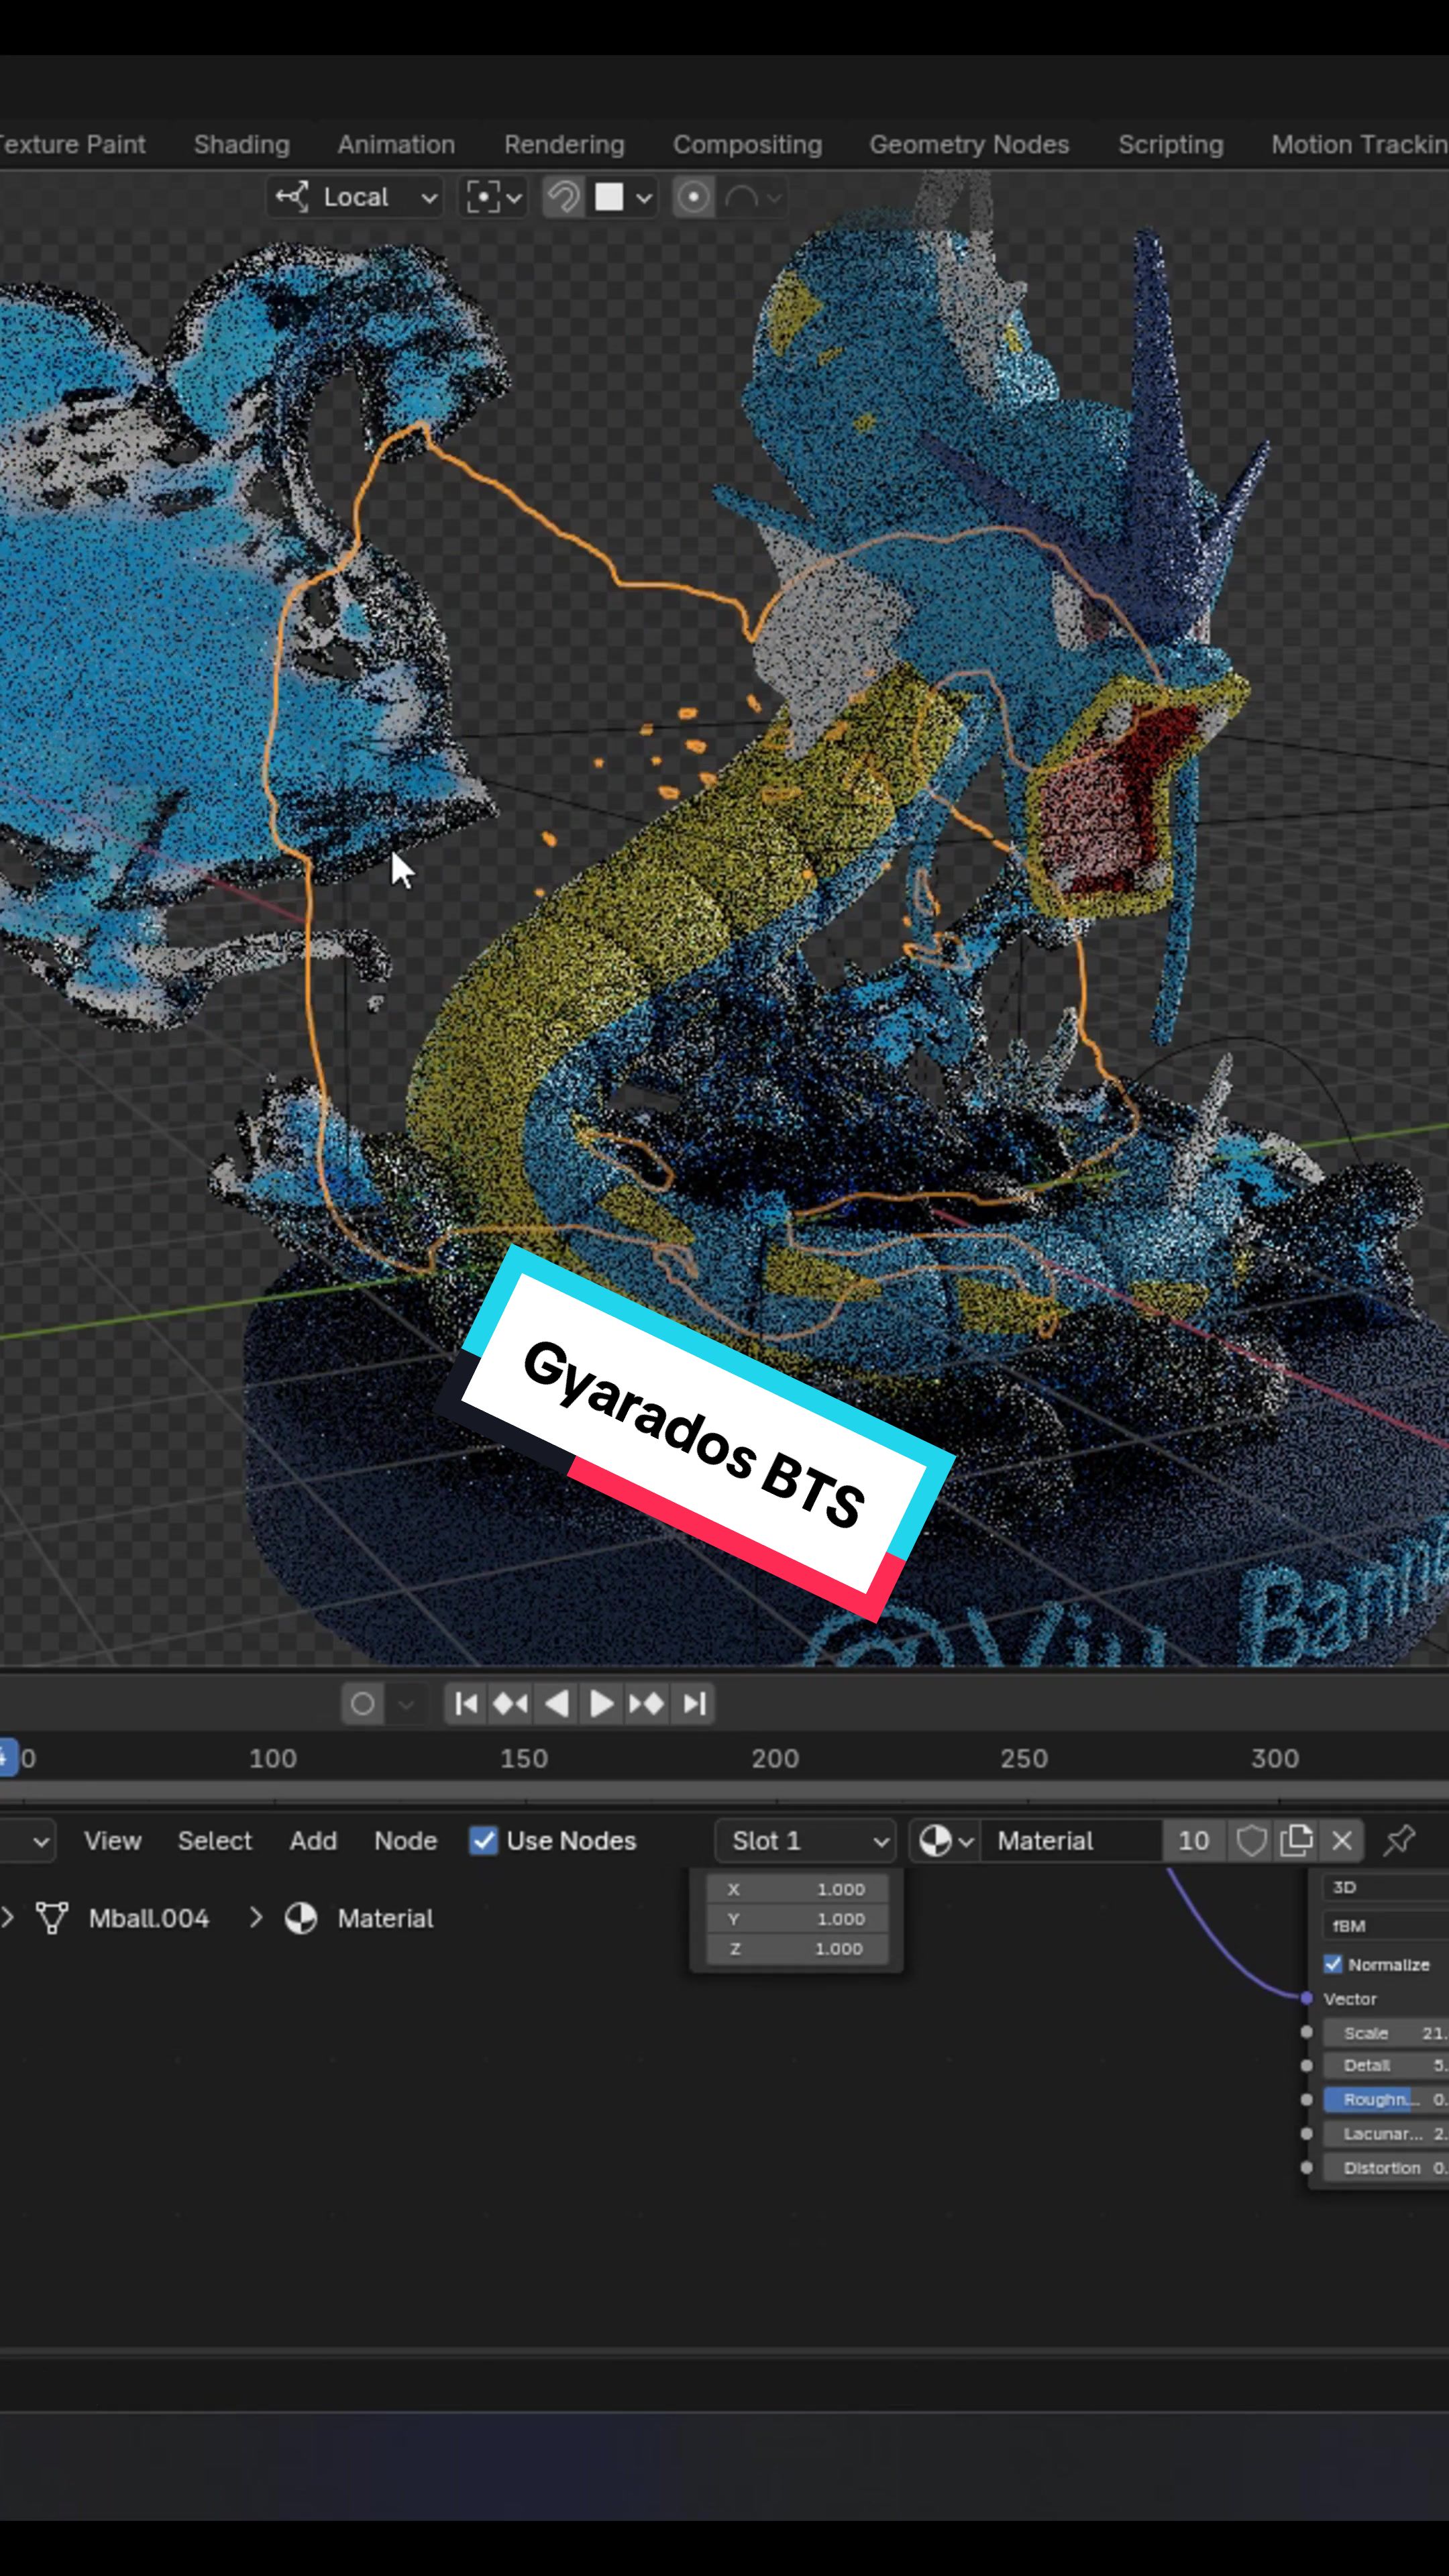The width and height of the screenshot is (1449, 2576).
Task: Open the Compositing workspace tab
Action: [x=747, y=144]
